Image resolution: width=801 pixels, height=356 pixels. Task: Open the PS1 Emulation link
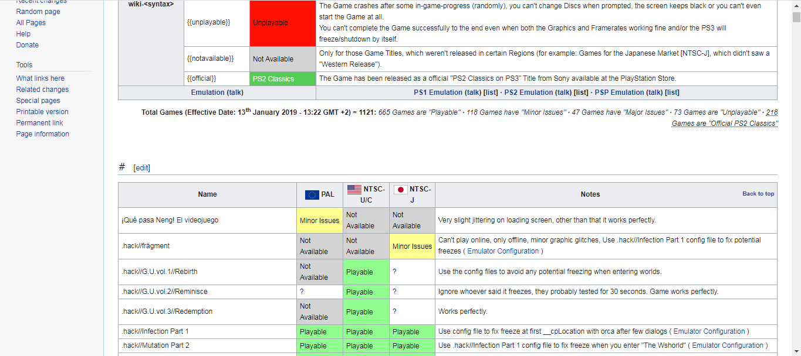tap(438, 93)
